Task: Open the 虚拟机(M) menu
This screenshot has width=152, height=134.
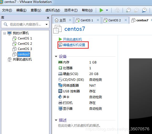Action: [53, 10]
